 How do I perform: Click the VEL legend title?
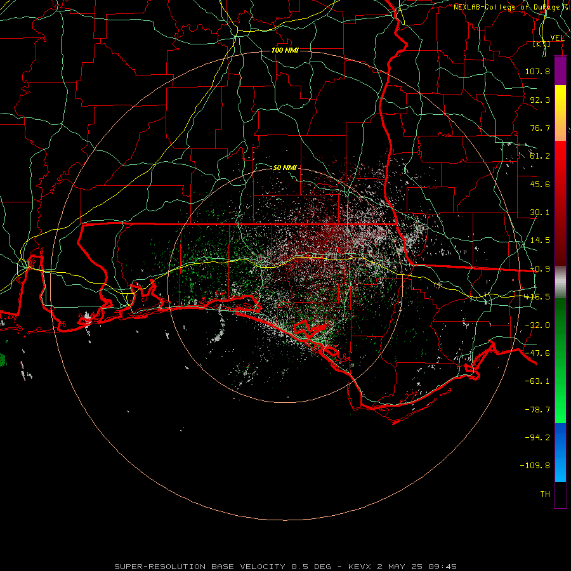(557, 38)
